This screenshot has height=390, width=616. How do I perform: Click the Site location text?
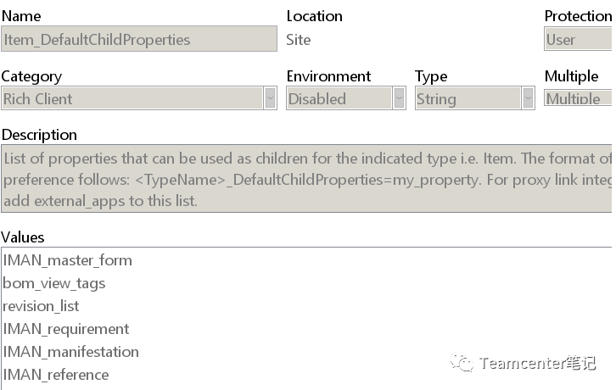(x=299, y=40)
